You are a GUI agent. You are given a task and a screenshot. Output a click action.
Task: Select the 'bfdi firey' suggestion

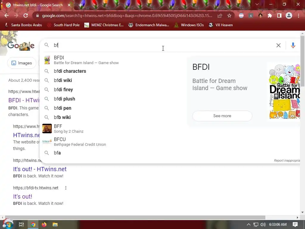(113, 89)
